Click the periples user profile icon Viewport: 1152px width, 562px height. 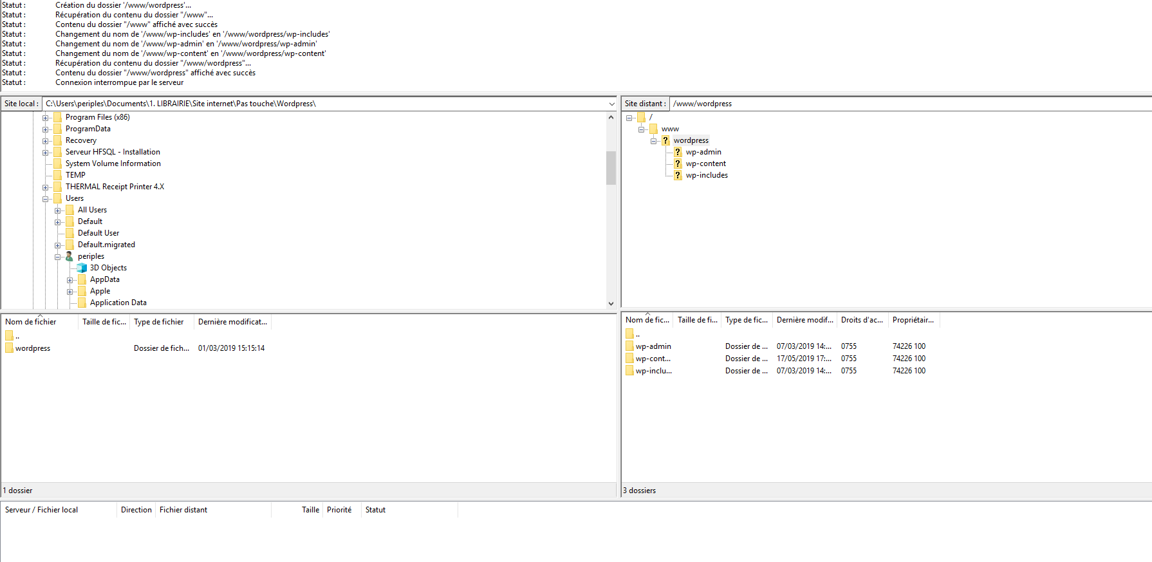[x=70, y=256]
